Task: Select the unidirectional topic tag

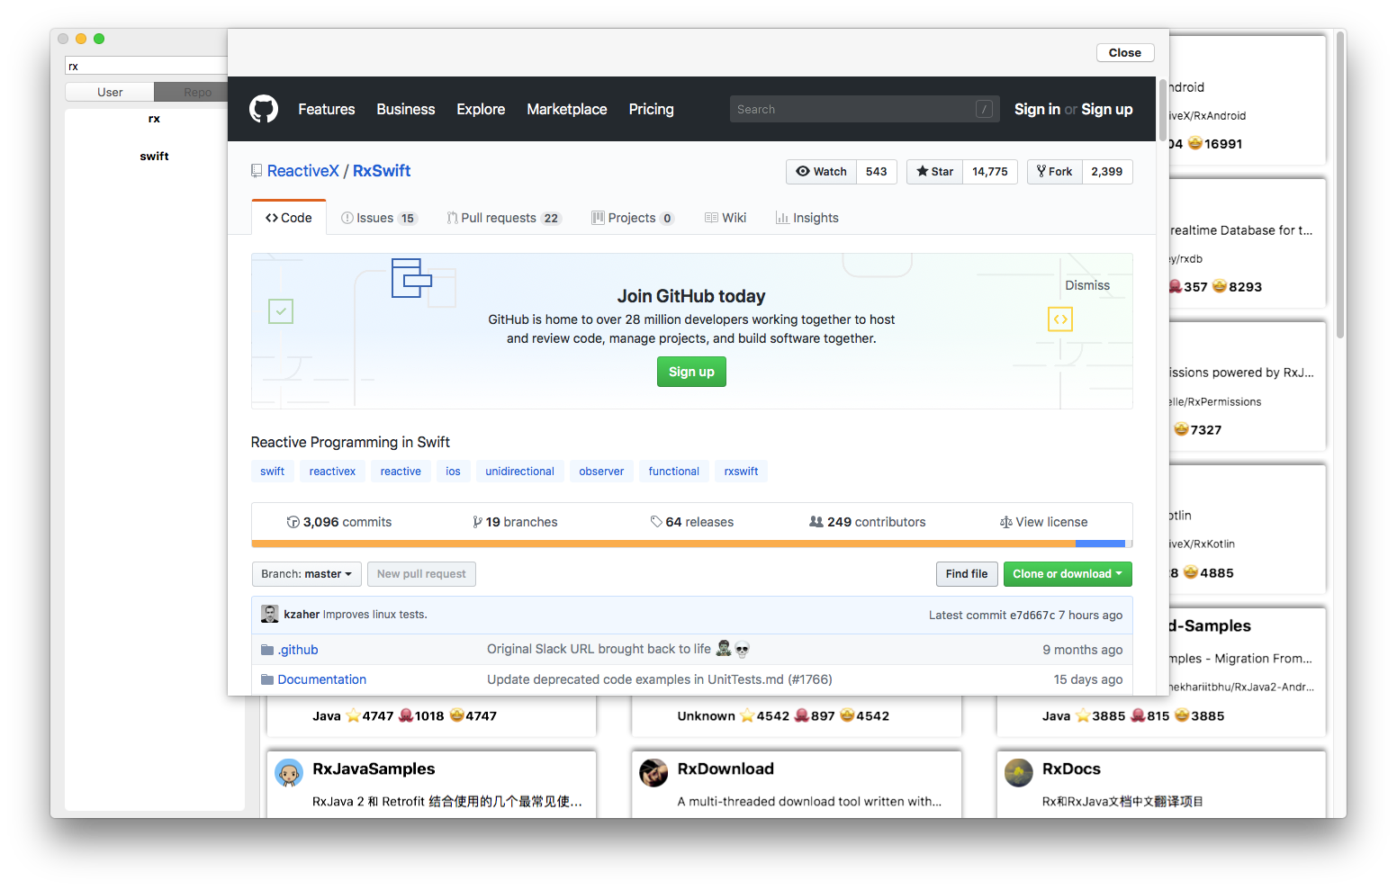Action: (x=520, y=472)
